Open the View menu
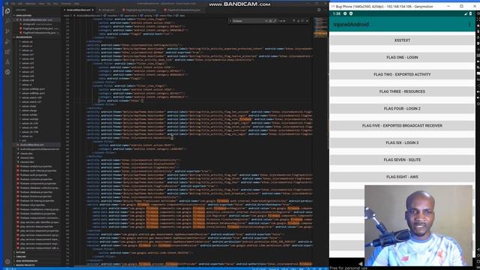The height and width of the screenshot is (270, 480). coord(41,4)
